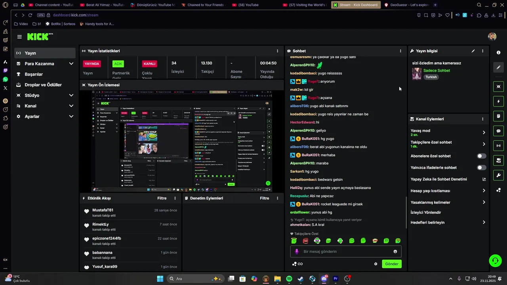This screenshot has width=507, height=285.
Task: Open BotRix Sorteos bookmark
Action: pos(60,24)
